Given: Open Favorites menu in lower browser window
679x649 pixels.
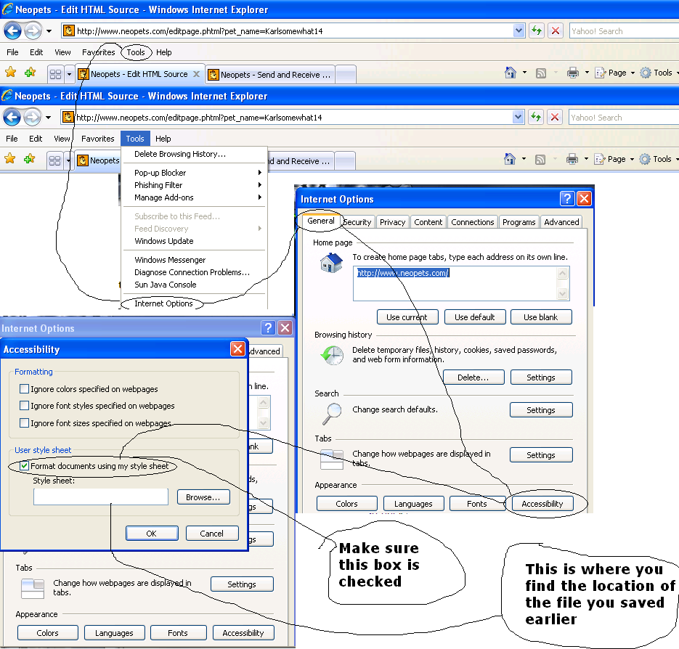Looking at the screenshot, I should point(98,139).
